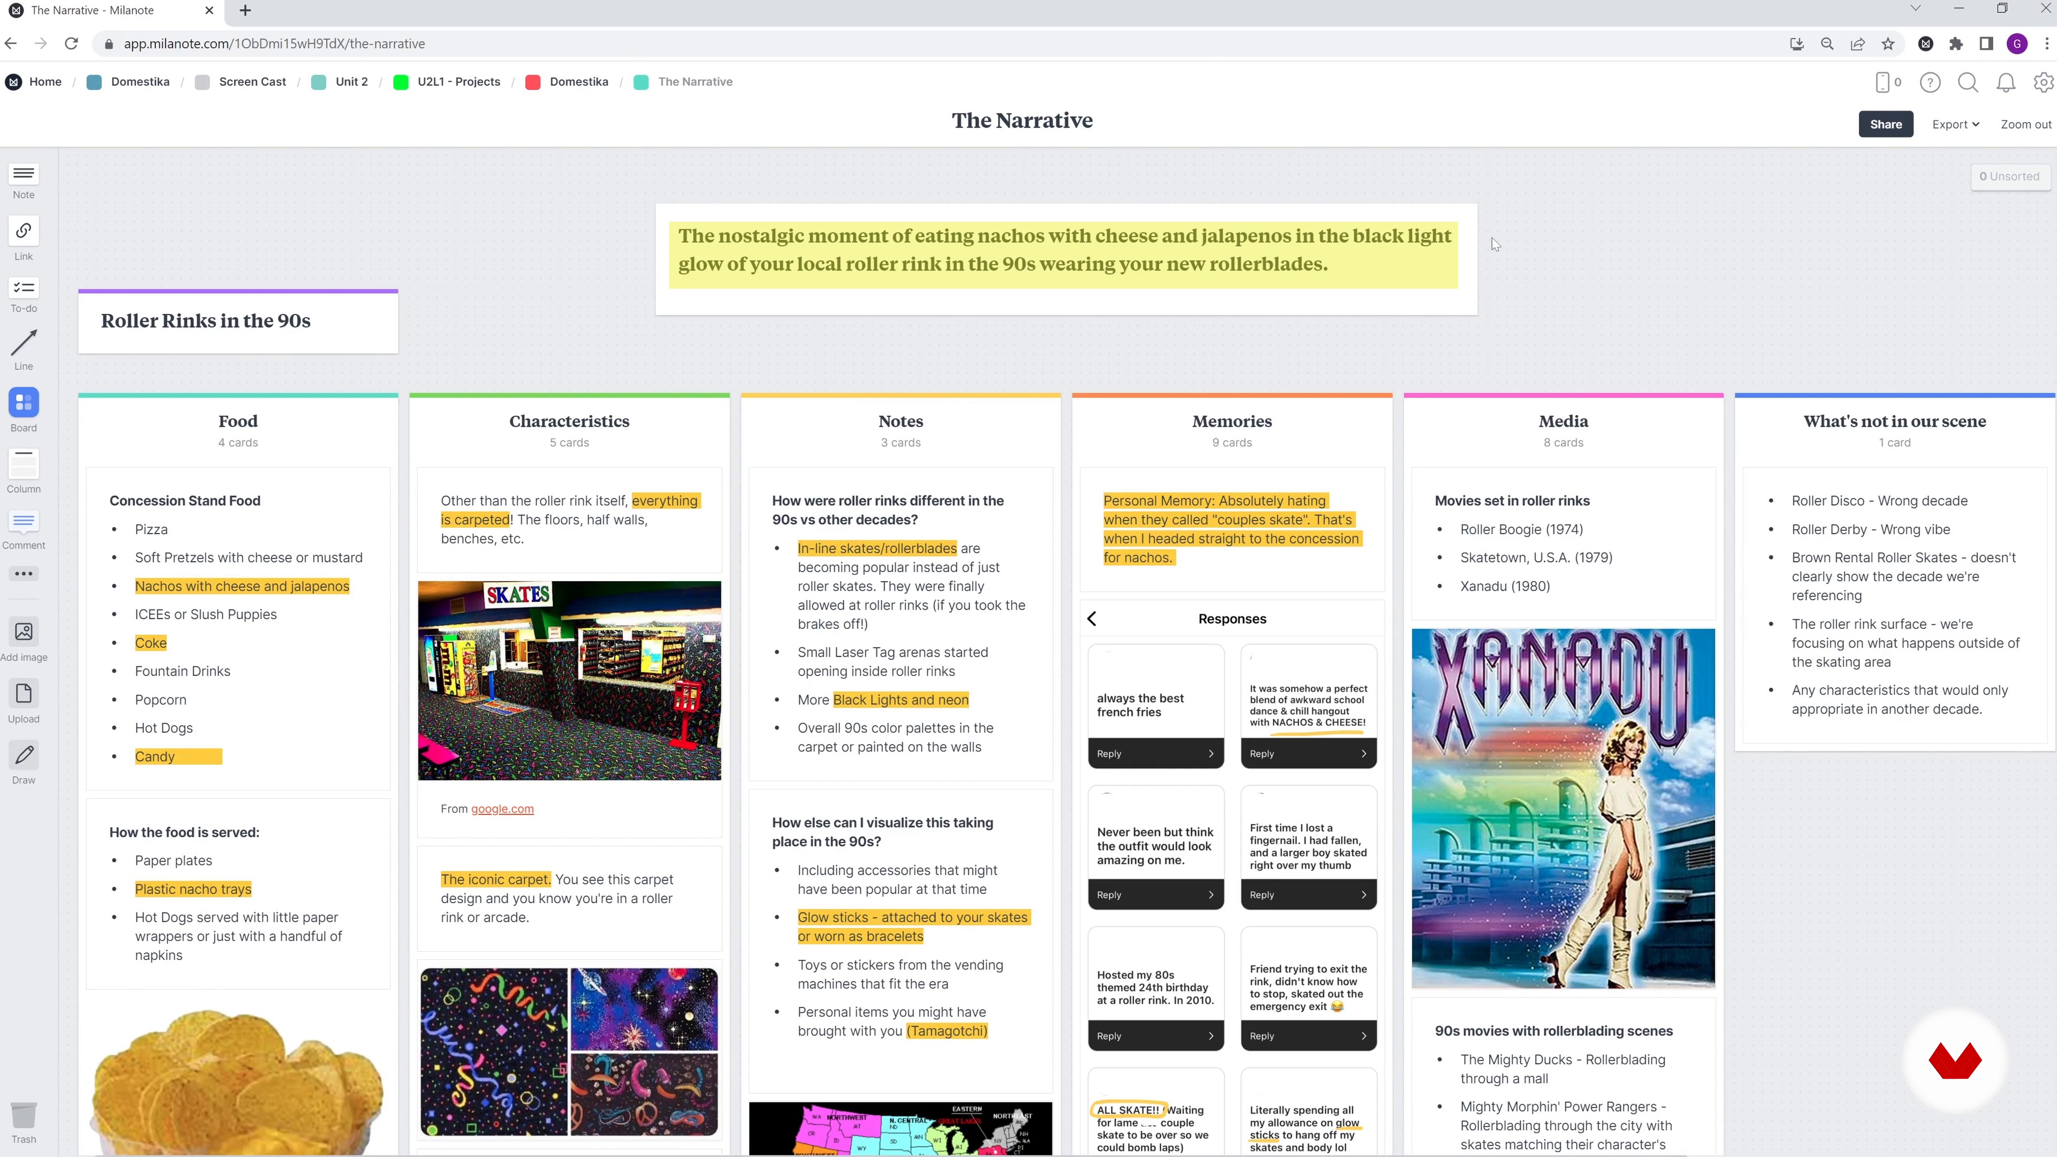Select the Column tool in sidebar
This screenshot has width=2057, height=1157.
(x=23, y=471)
